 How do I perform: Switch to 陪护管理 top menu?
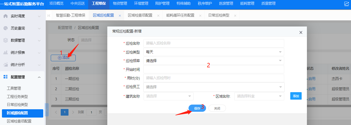click(162, 4)
